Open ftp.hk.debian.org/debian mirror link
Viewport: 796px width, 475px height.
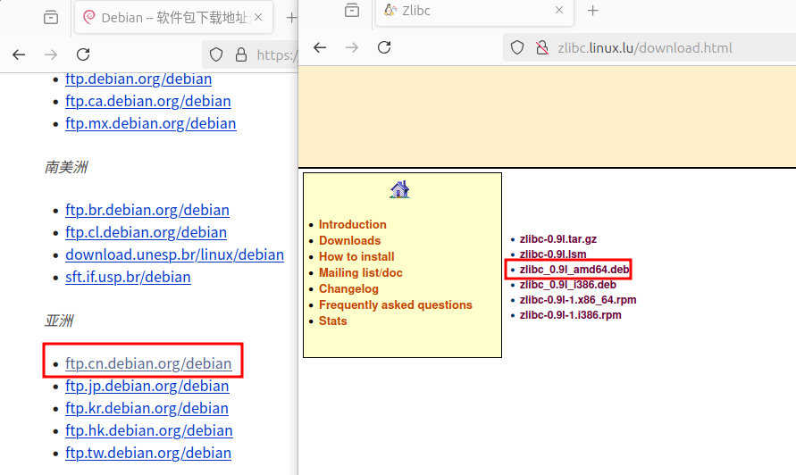pos(149,431)
